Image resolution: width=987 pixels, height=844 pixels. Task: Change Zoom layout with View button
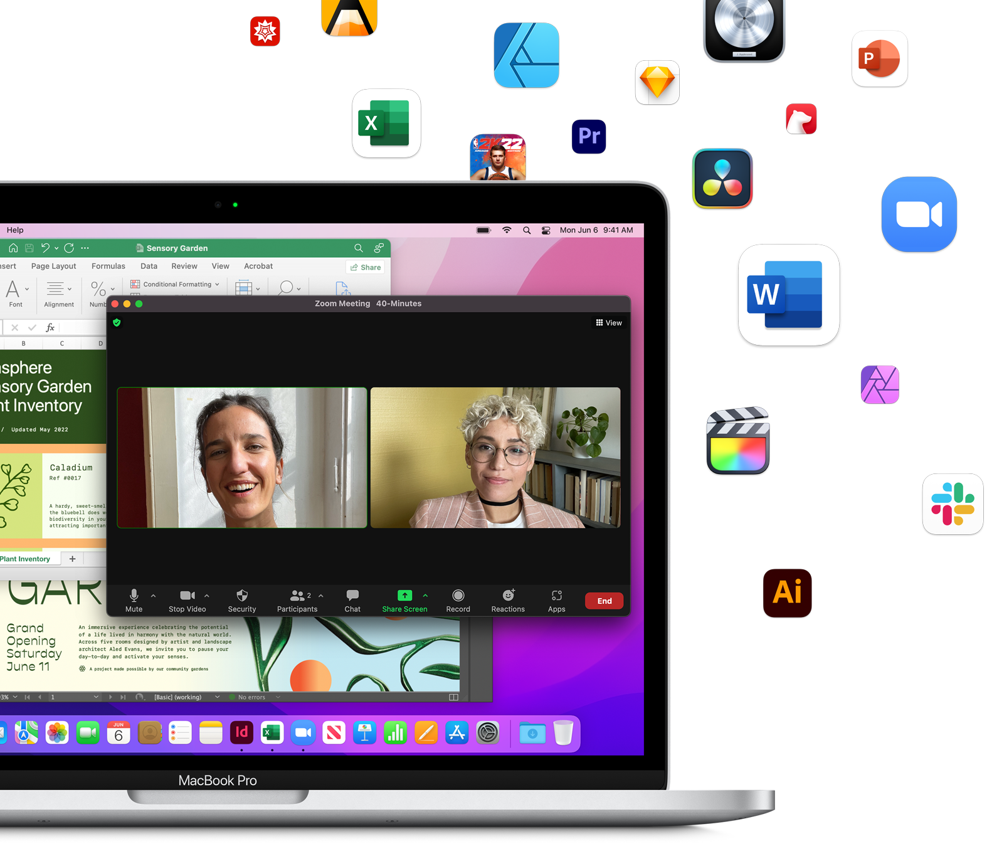(x=609, y=322)
